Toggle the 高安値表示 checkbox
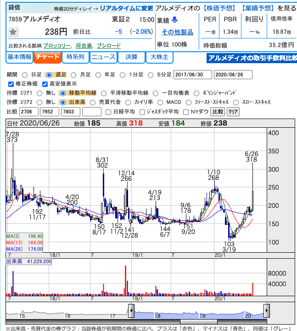The image size is (297, 331). pos(45,84)
